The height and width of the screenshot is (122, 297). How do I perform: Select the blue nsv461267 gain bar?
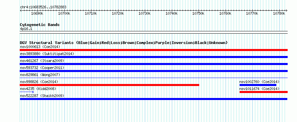coord(154,64)
